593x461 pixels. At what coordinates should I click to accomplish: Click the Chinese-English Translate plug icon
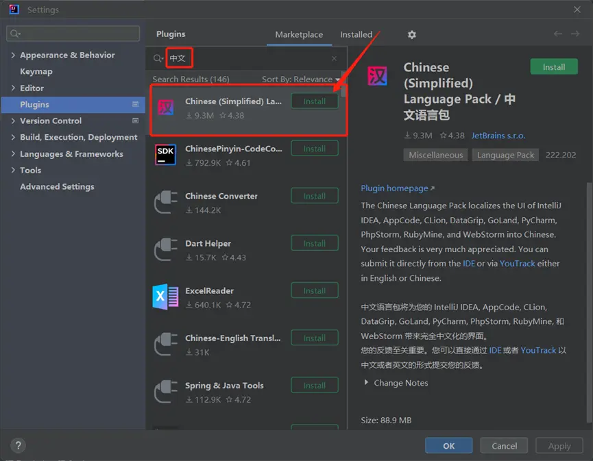[x=166, y=344]
